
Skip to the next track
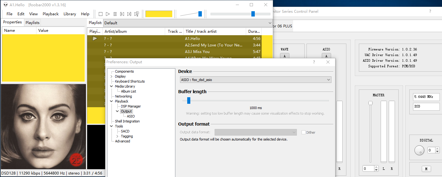(129, 14)
